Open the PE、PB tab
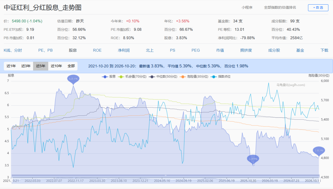The height and width of the screenshot is (189, 333). (x=45, y=50)
